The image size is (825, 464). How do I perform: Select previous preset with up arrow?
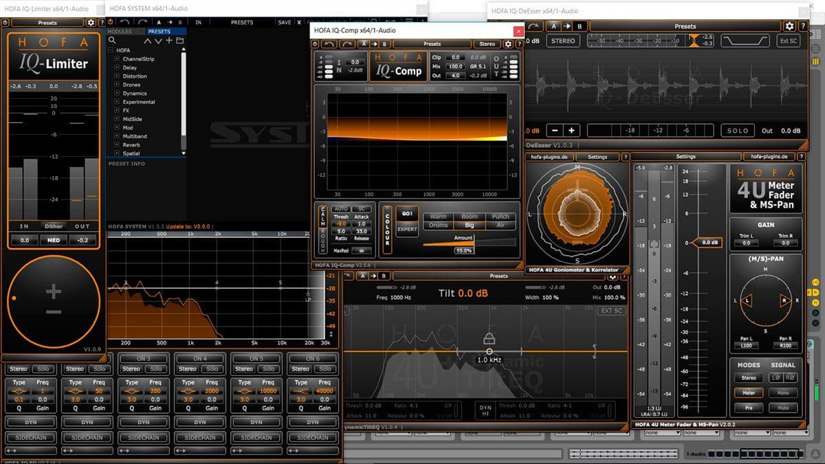point(149,41)
